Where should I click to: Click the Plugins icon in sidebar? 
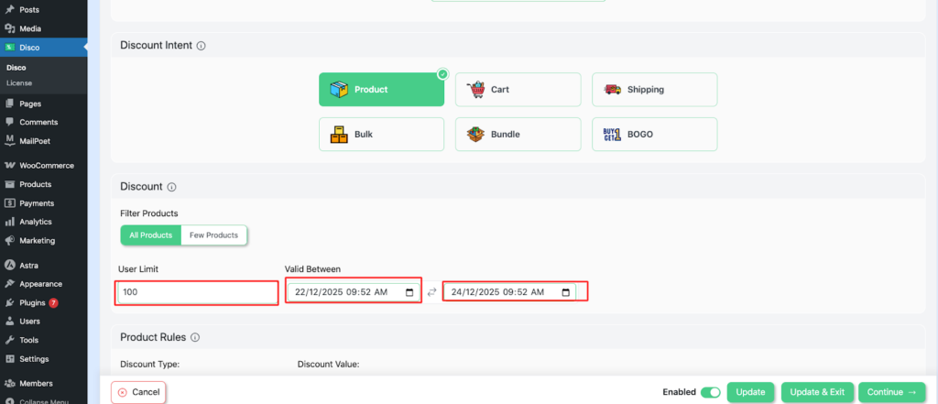tap(9, 303)
